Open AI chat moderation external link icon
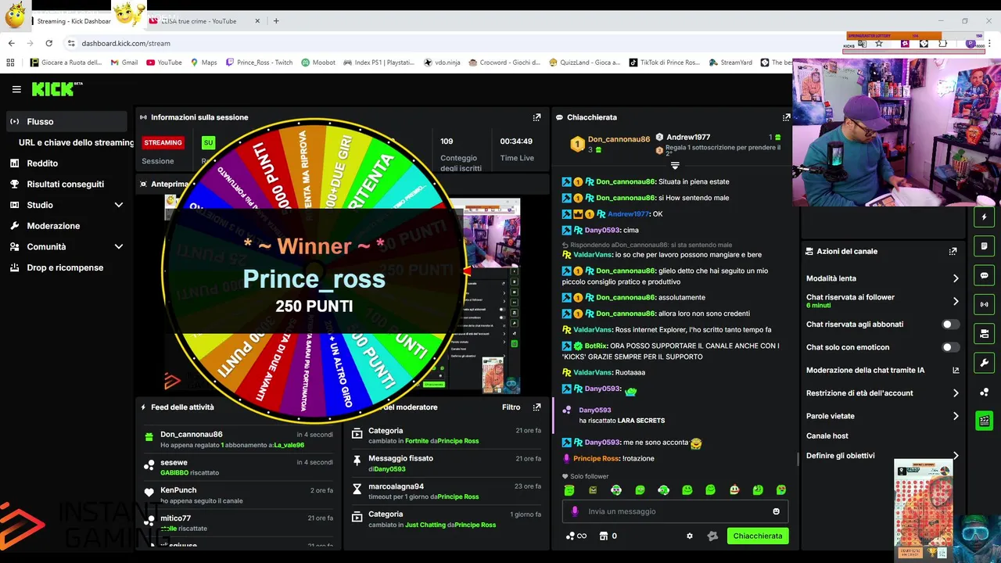 (956, 370)
